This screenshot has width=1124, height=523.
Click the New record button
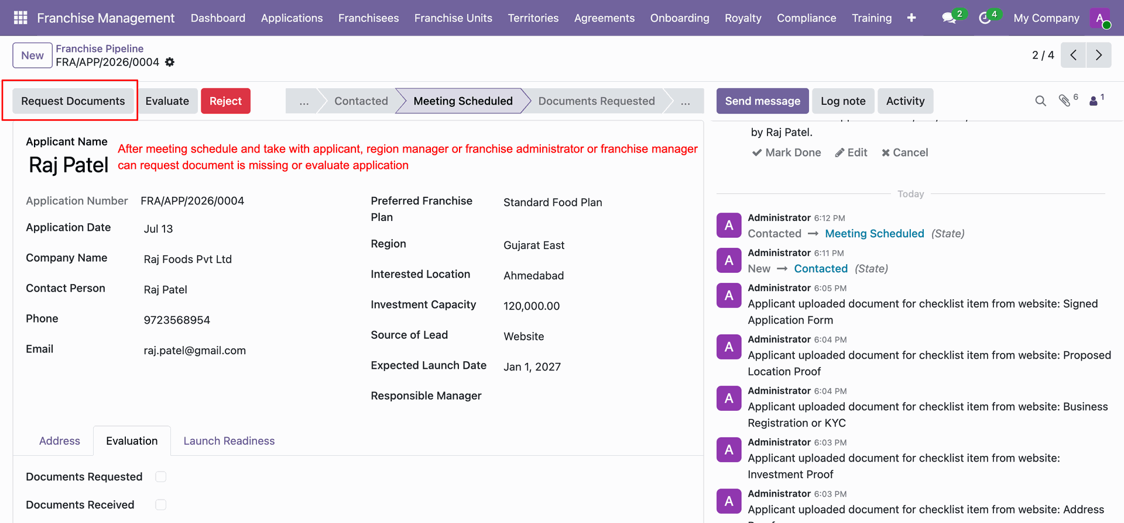tap(32, 56)
